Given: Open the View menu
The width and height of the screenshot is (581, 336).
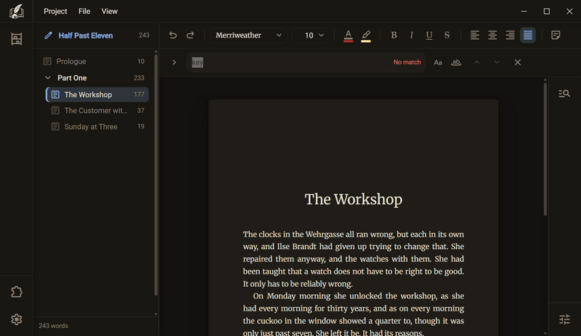Looking at the screenshot, I should (110, 11).
